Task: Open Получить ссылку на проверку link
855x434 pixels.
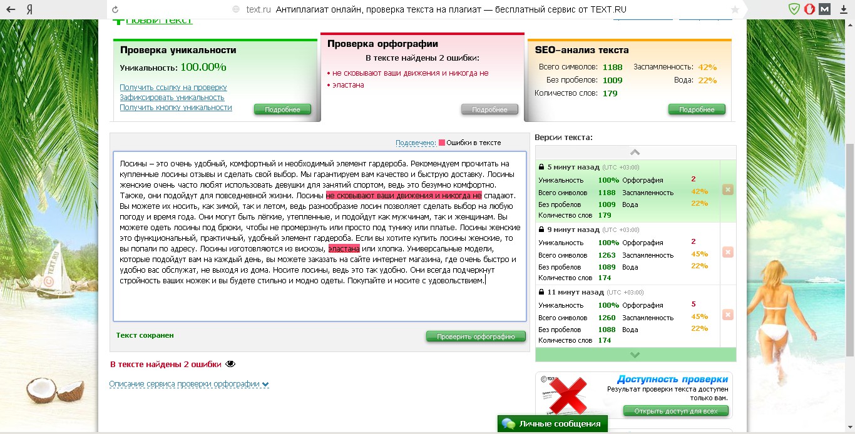Action: coord(173,88)
